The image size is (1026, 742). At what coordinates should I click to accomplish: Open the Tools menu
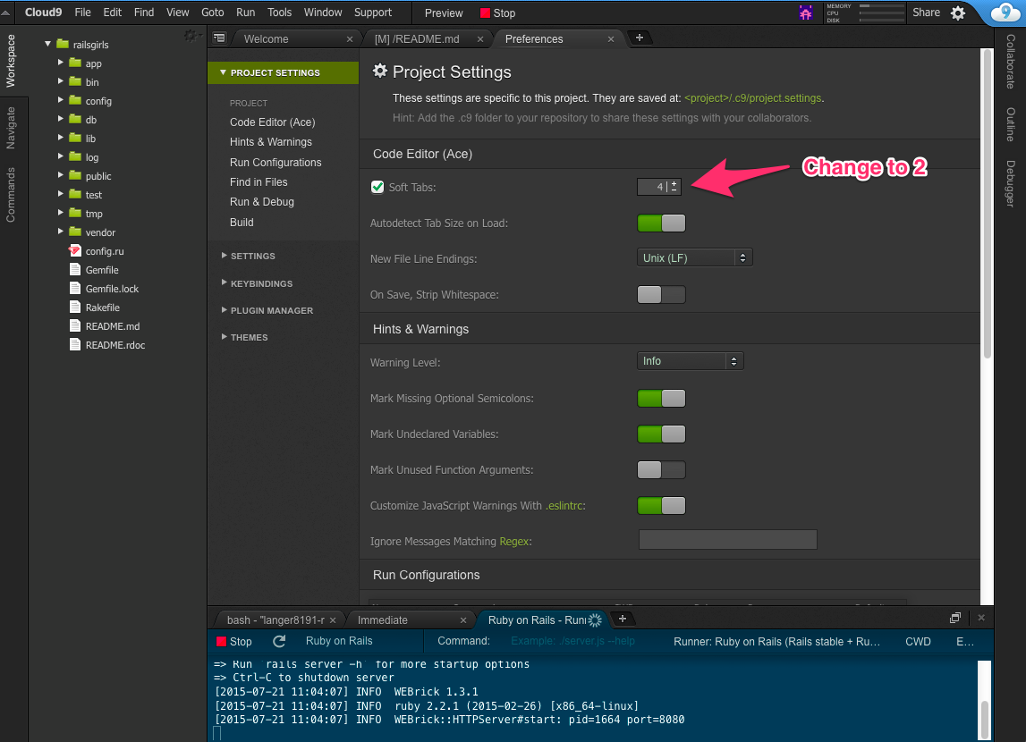(279, 13)
